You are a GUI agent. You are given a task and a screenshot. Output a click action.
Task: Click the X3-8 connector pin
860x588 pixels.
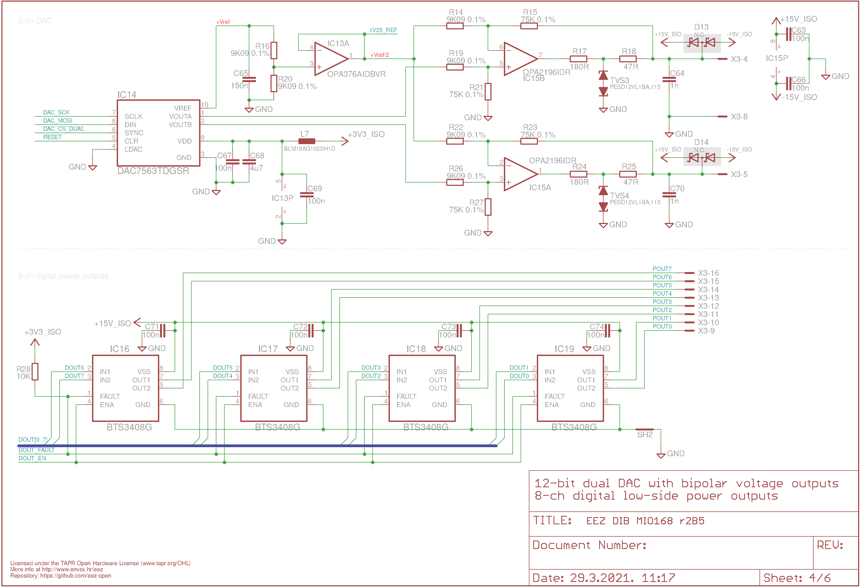(x=722, y=117)
